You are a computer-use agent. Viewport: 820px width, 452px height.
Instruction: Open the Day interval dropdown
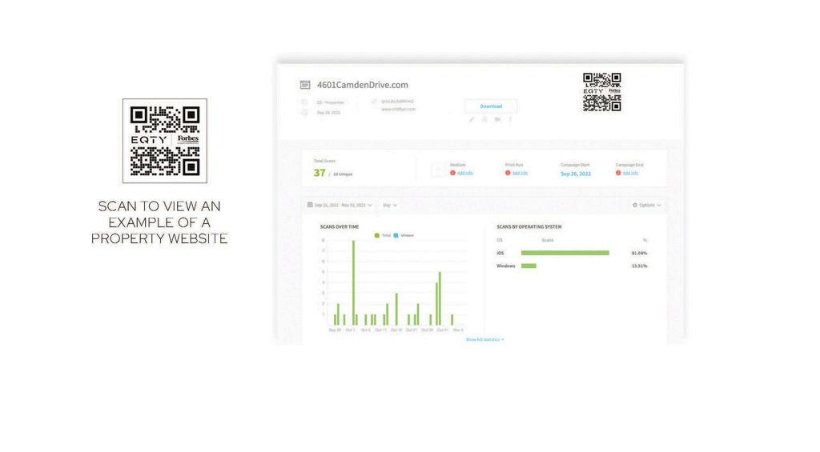(390, 206)
